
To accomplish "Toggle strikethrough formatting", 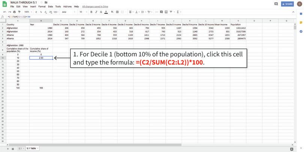I will coord(101,12).
